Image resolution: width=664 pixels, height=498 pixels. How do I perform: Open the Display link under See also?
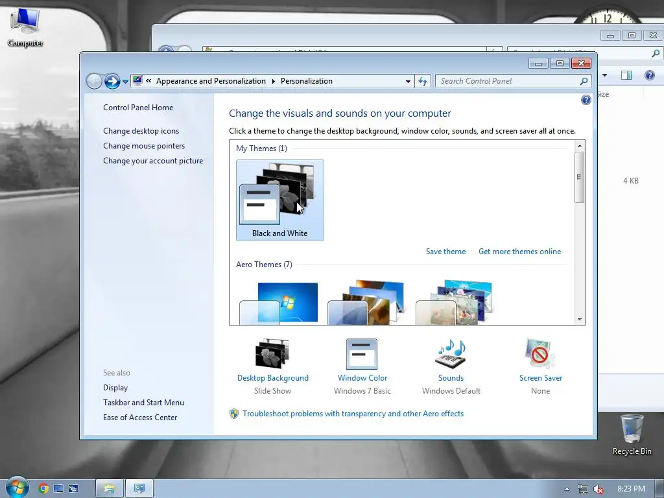tap(115, 388)
